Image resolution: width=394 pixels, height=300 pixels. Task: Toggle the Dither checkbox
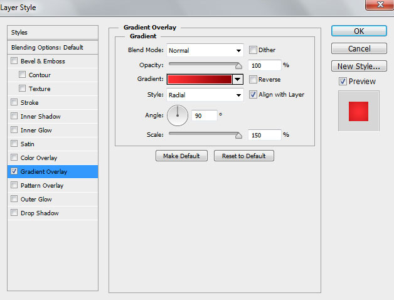(x=253, y=50)
